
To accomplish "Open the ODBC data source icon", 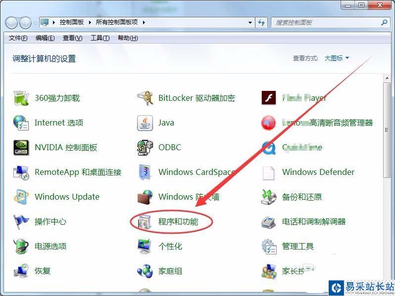I will coord(145,148).
